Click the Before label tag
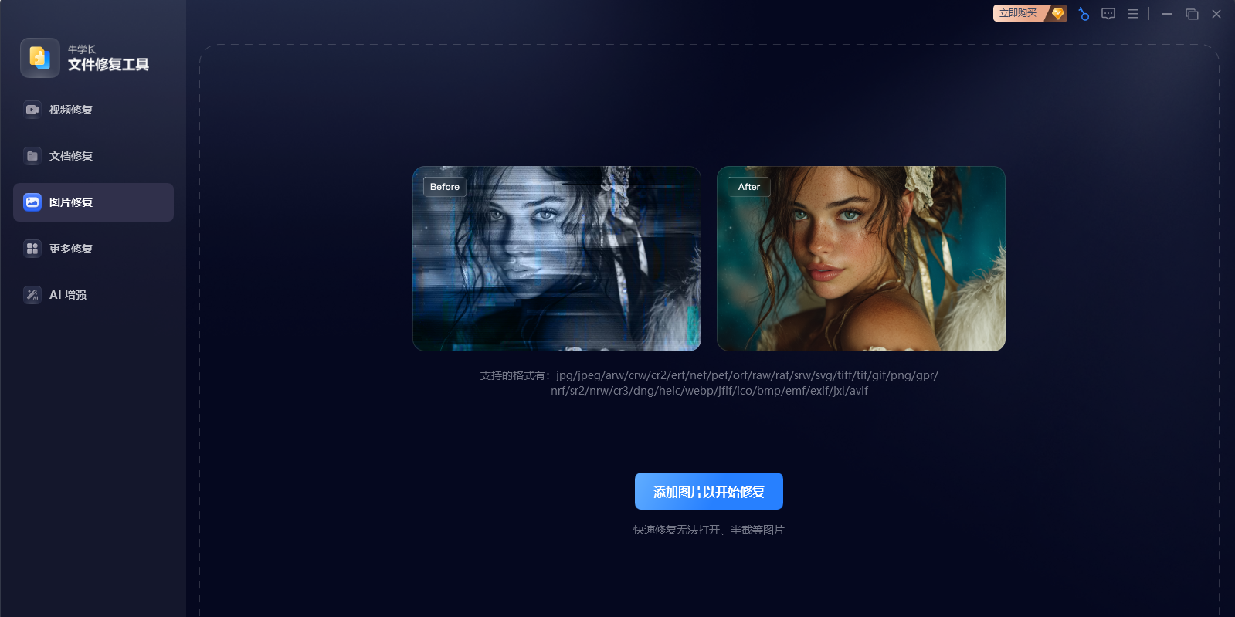Image resolution: width=1235 pixels, height=617 pixels. [444, 187]
